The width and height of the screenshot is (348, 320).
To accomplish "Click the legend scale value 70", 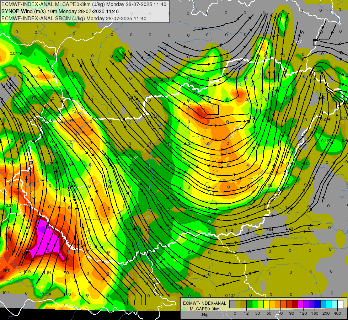I will (x=280, y=313).
